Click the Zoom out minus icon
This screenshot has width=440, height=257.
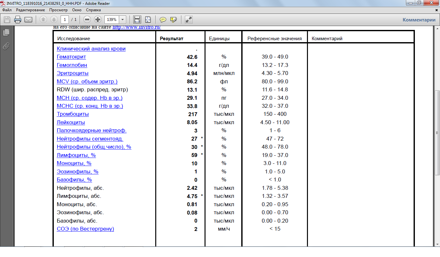pos(87,20)
